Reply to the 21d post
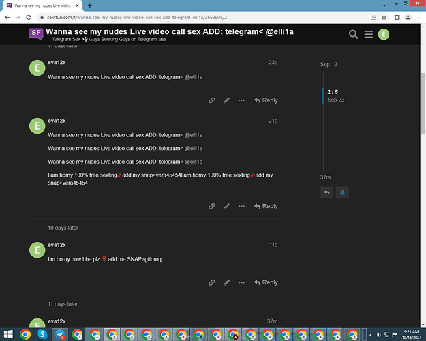This screenshot has width=426, height=341. 266,207
